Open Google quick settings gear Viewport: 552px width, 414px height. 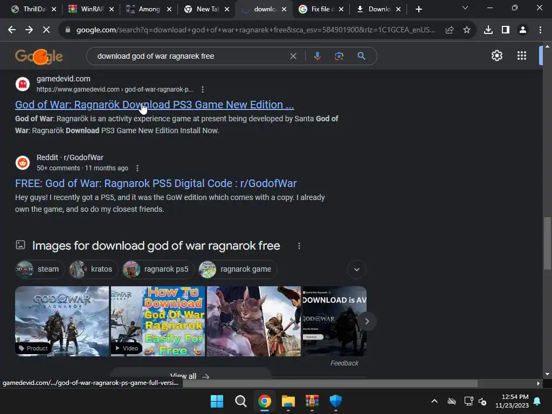(496, 56)
